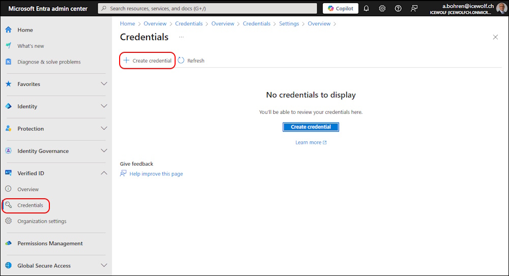Click the Protection sidebar icon
The image size is (509, 276).
(x=9, y=129)
